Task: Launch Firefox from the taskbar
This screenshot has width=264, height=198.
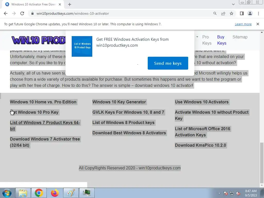Action: click(x=55, y=193)
